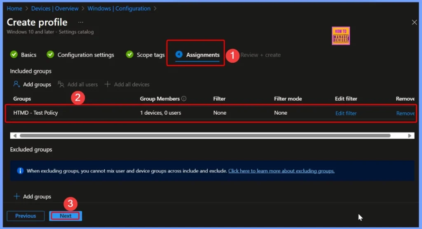The width and height of the screenshot is (422, 229).
Task: Click the Create profile title
Action: [37, 22]
